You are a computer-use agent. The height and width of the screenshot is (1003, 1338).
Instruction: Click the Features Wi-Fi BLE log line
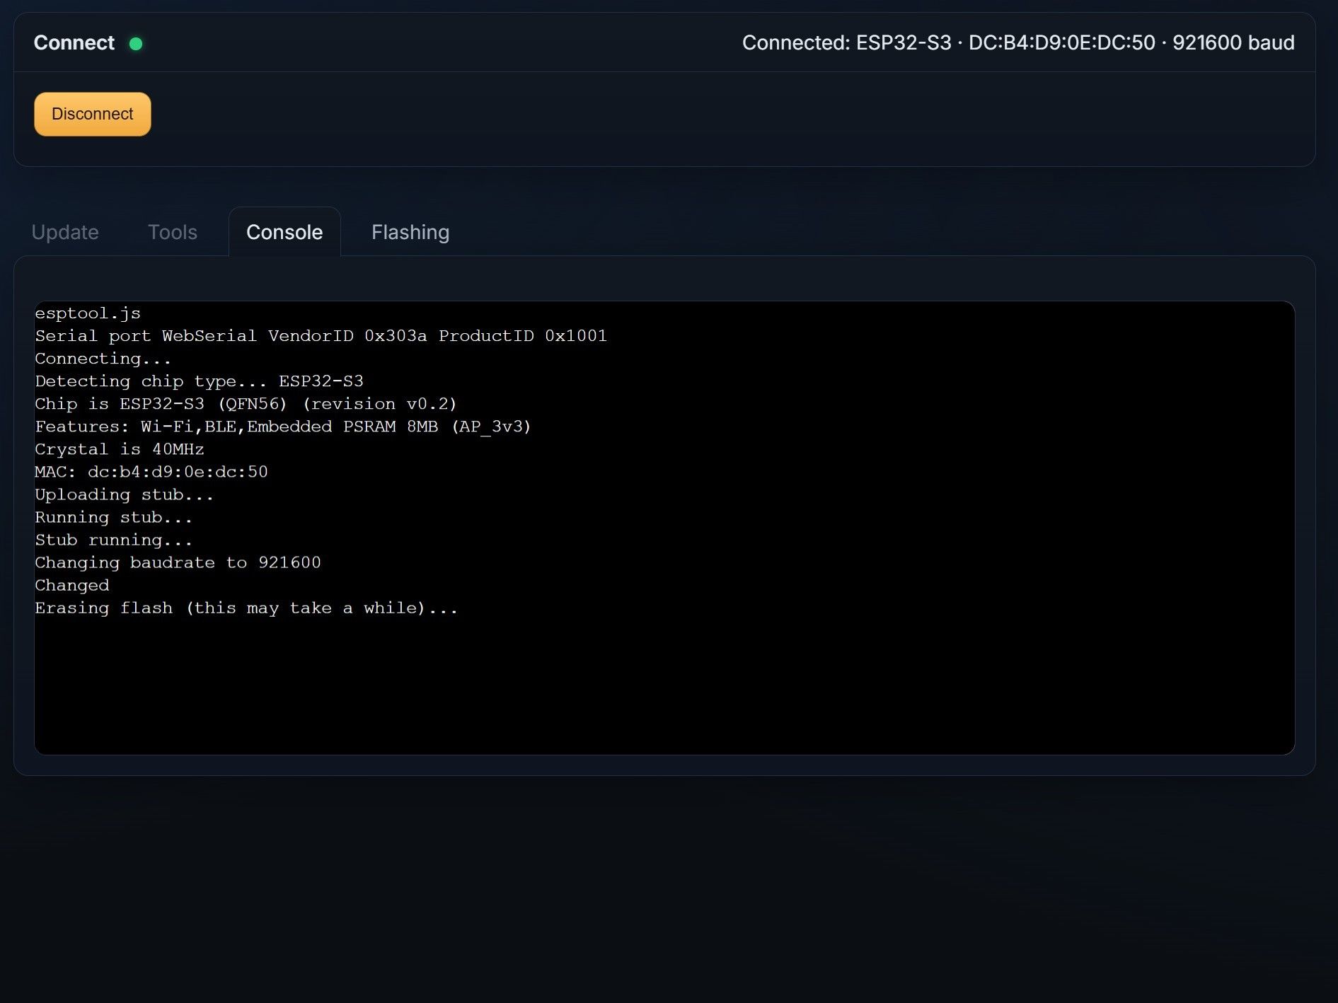tap(283, 426)
